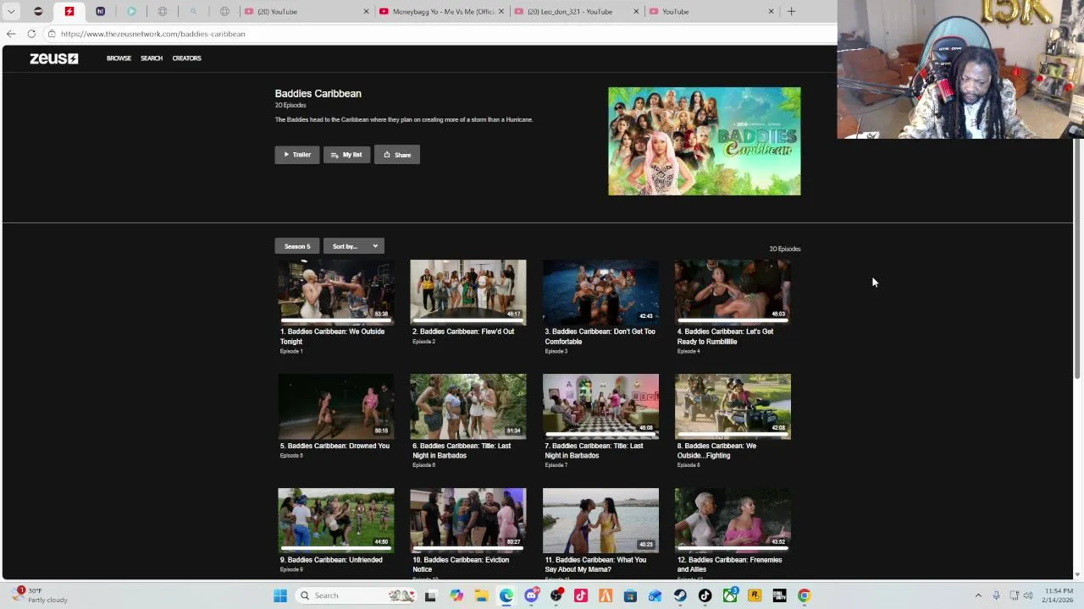This screenshot has height=609, width=1084.
Task: Open episode 7 Last Night in Barbados thumbnail
Action: [600, 406]
